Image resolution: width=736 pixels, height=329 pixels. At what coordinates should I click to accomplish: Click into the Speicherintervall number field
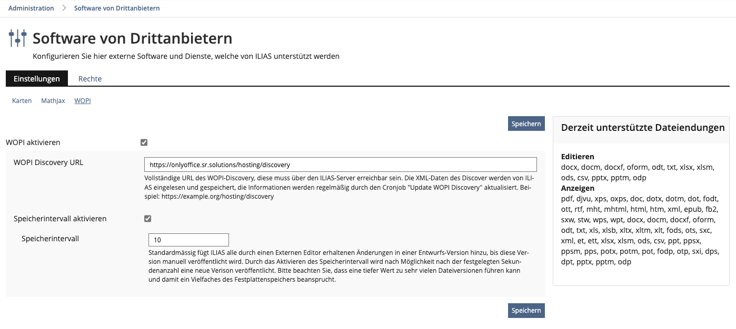tap(188, 240)
